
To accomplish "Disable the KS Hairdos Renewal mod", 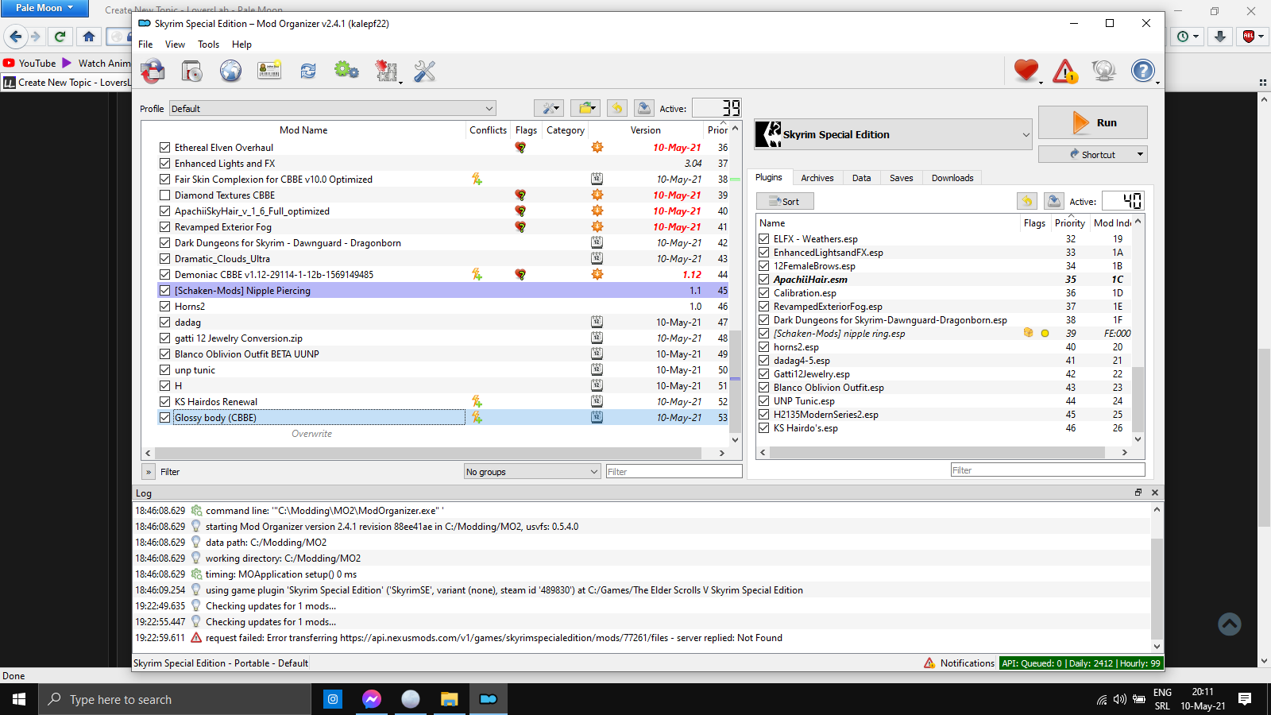I will pos(164,402).
